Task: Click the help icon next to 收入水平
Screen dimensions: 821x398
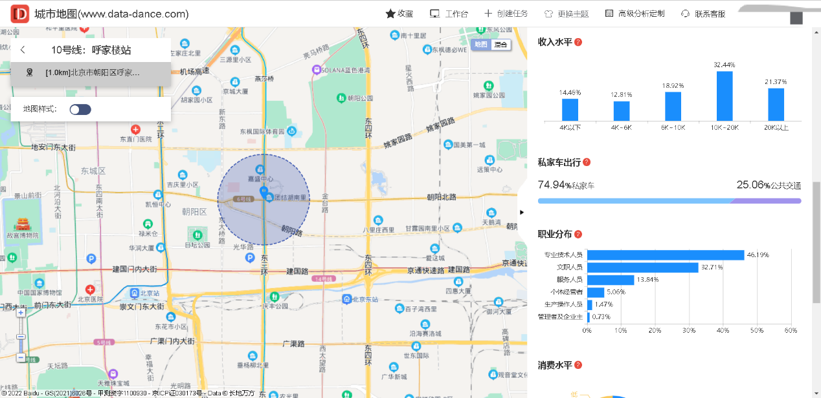Action: [x=578, y=42]
